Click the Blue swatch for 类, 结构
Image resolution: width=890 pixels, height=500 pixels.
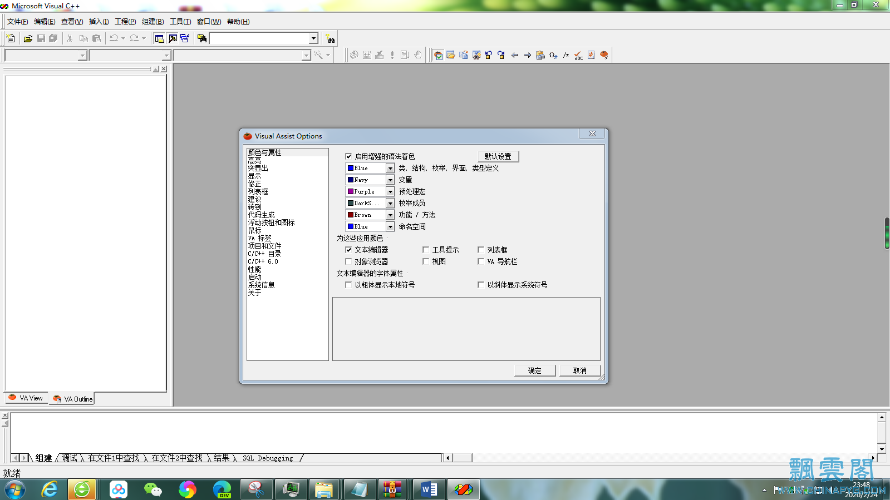pyautogui.click(x=351, y=168)
